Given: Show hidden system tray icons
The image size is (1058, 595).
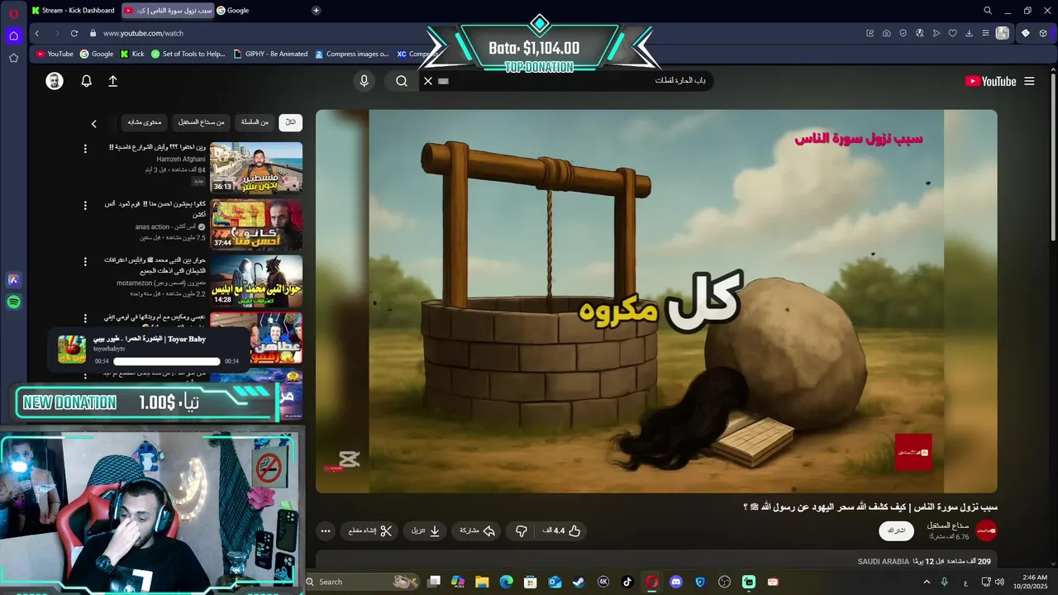Looking at the screenshot, I should pos(926,582).
